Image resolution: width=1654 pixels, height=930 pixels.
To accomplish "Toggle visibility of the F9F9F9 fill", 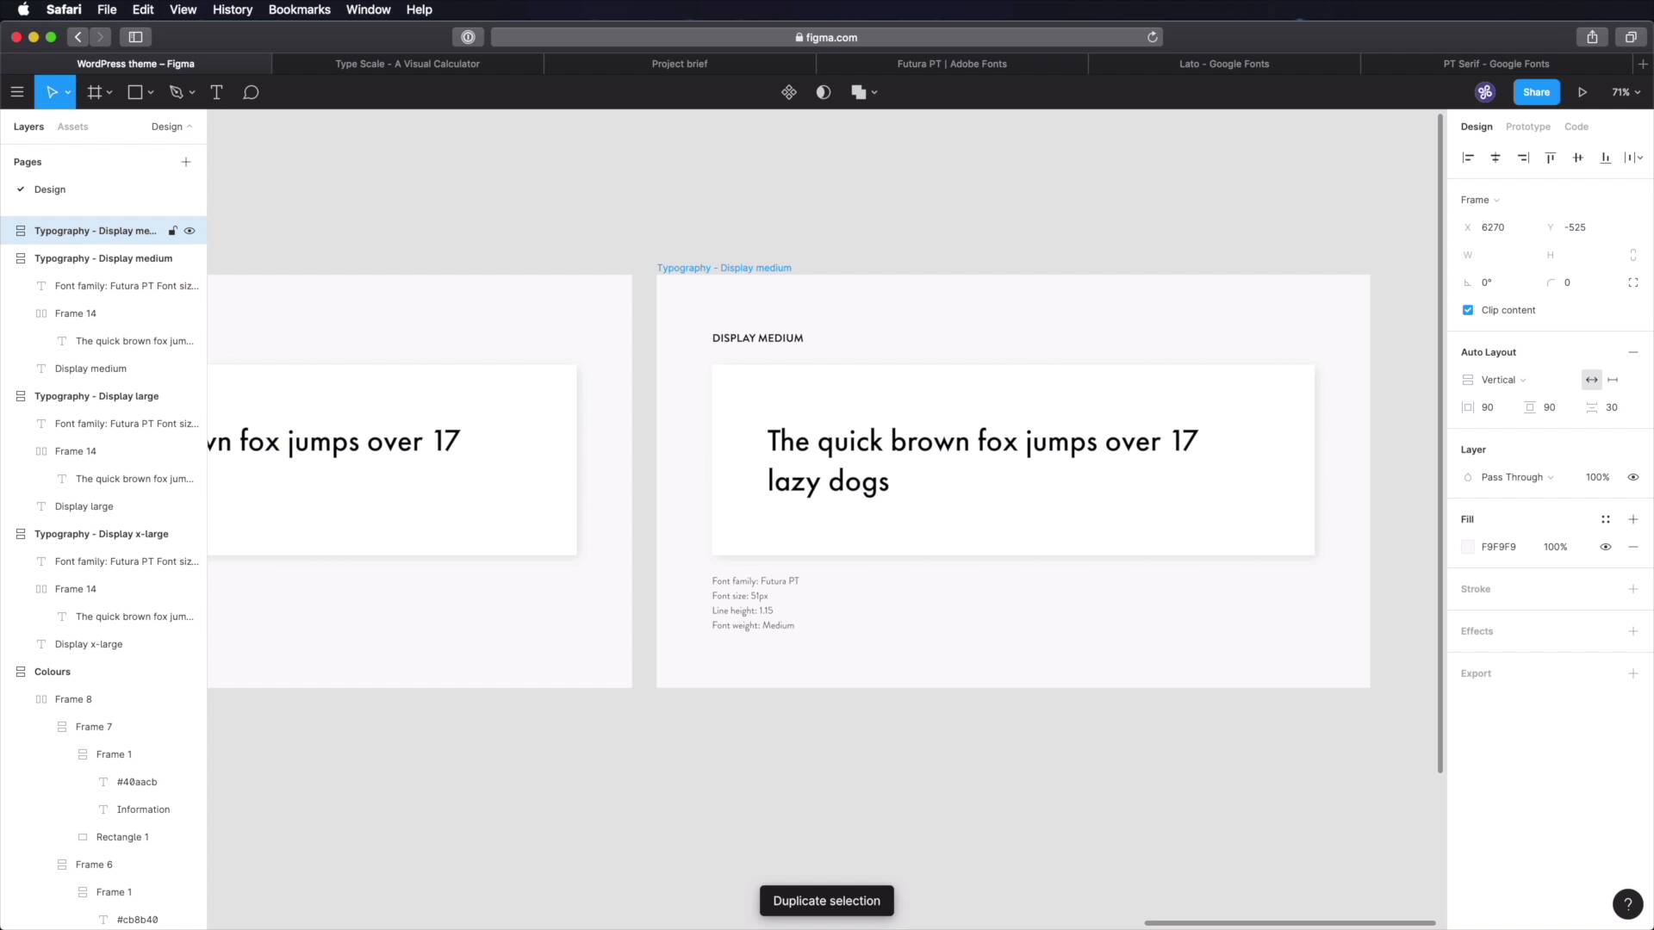I will (1606, 547).
